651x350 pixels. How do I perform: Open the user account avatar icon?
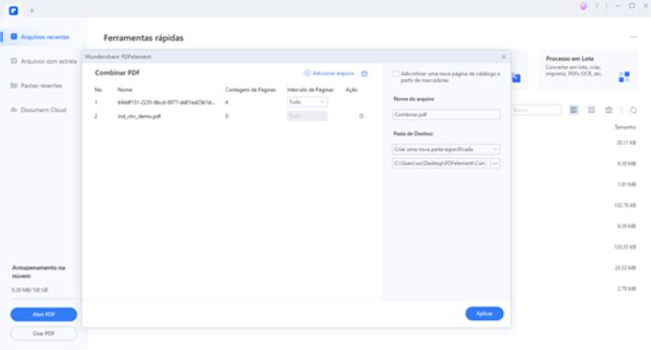pos(583,6)
